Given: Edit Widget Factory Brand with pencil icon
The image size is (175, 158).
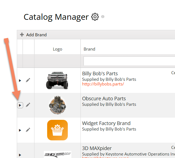Looking at the screenshot, I should [28, 130].
